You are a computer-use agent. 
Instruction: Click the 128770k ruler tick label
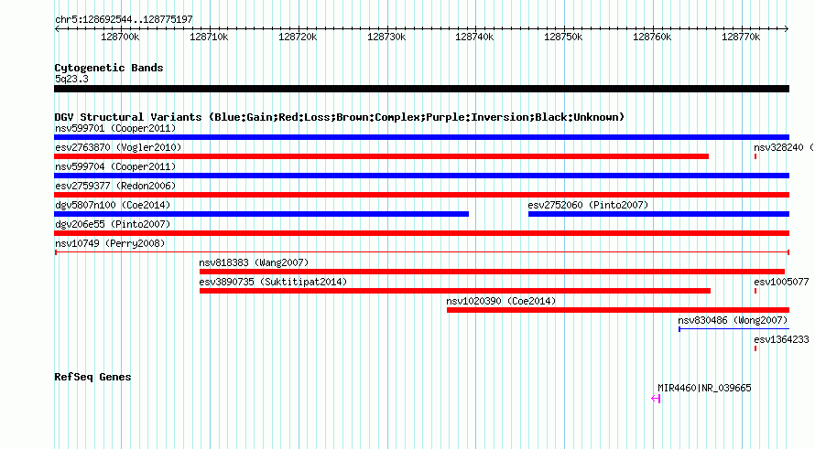pyautogui.click(x=741, y=37)
